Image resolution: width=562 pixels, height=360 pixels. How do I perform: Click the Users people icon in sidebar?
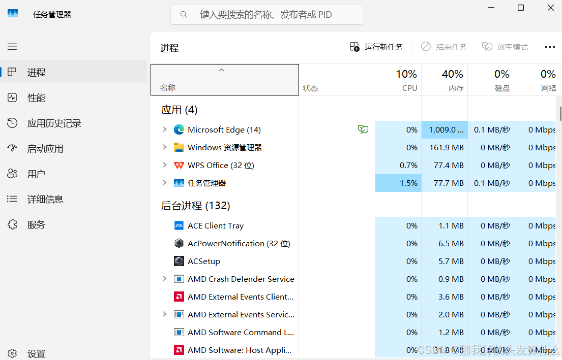[x=12, y=174]
